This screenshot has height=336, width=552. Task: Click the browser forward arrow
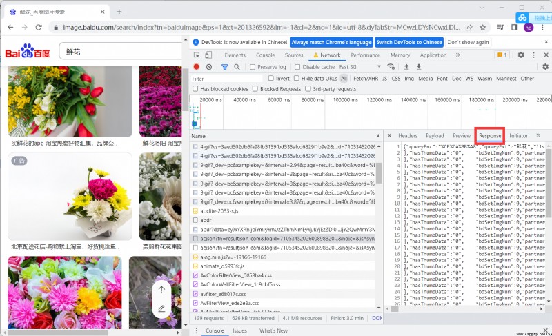(24, 27)
